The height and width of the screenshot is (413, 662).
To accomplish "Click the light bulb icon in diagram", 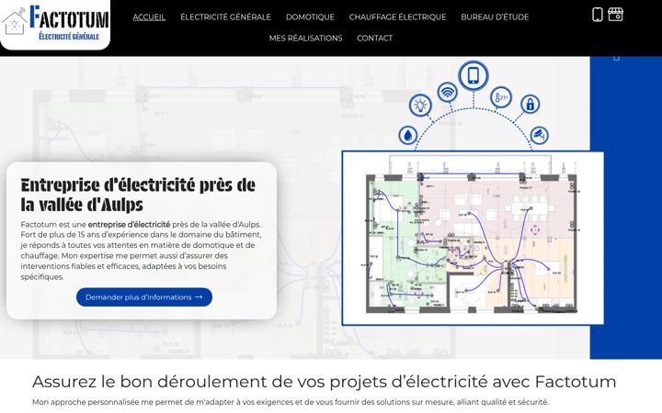I will pos(420,105).
